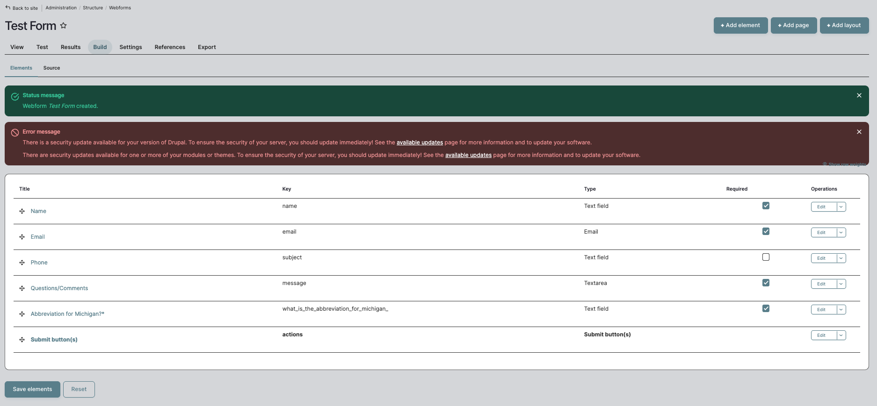Click the drag handle for Name row

click(x=22, y=211)
